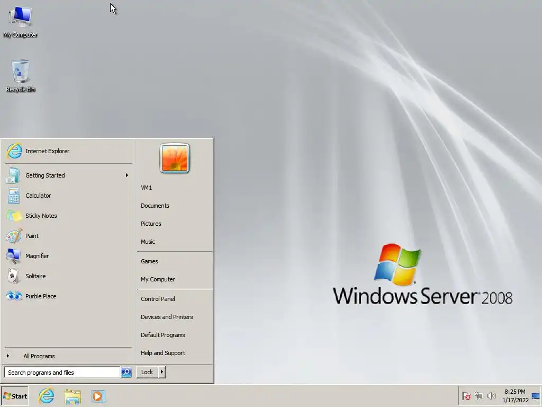Viewport: 542px width, 407px height.
Task: Open Windows Explorer from the taskbar
Action: [x=72, y=396]
